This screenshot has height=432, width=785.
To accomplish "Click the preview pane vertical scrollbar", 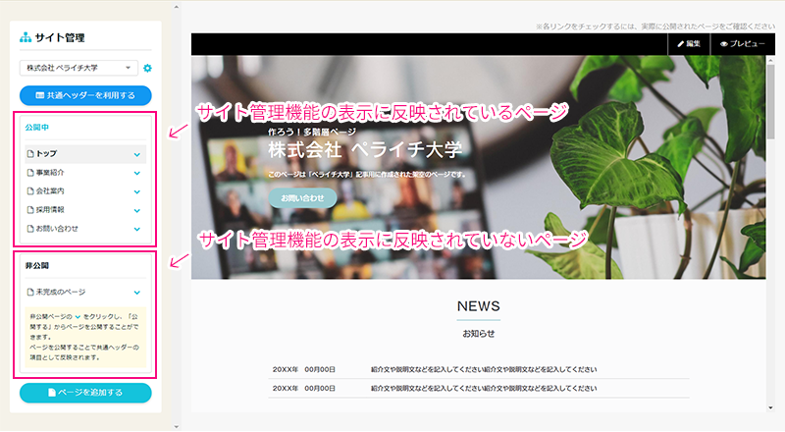I will 770,196.
